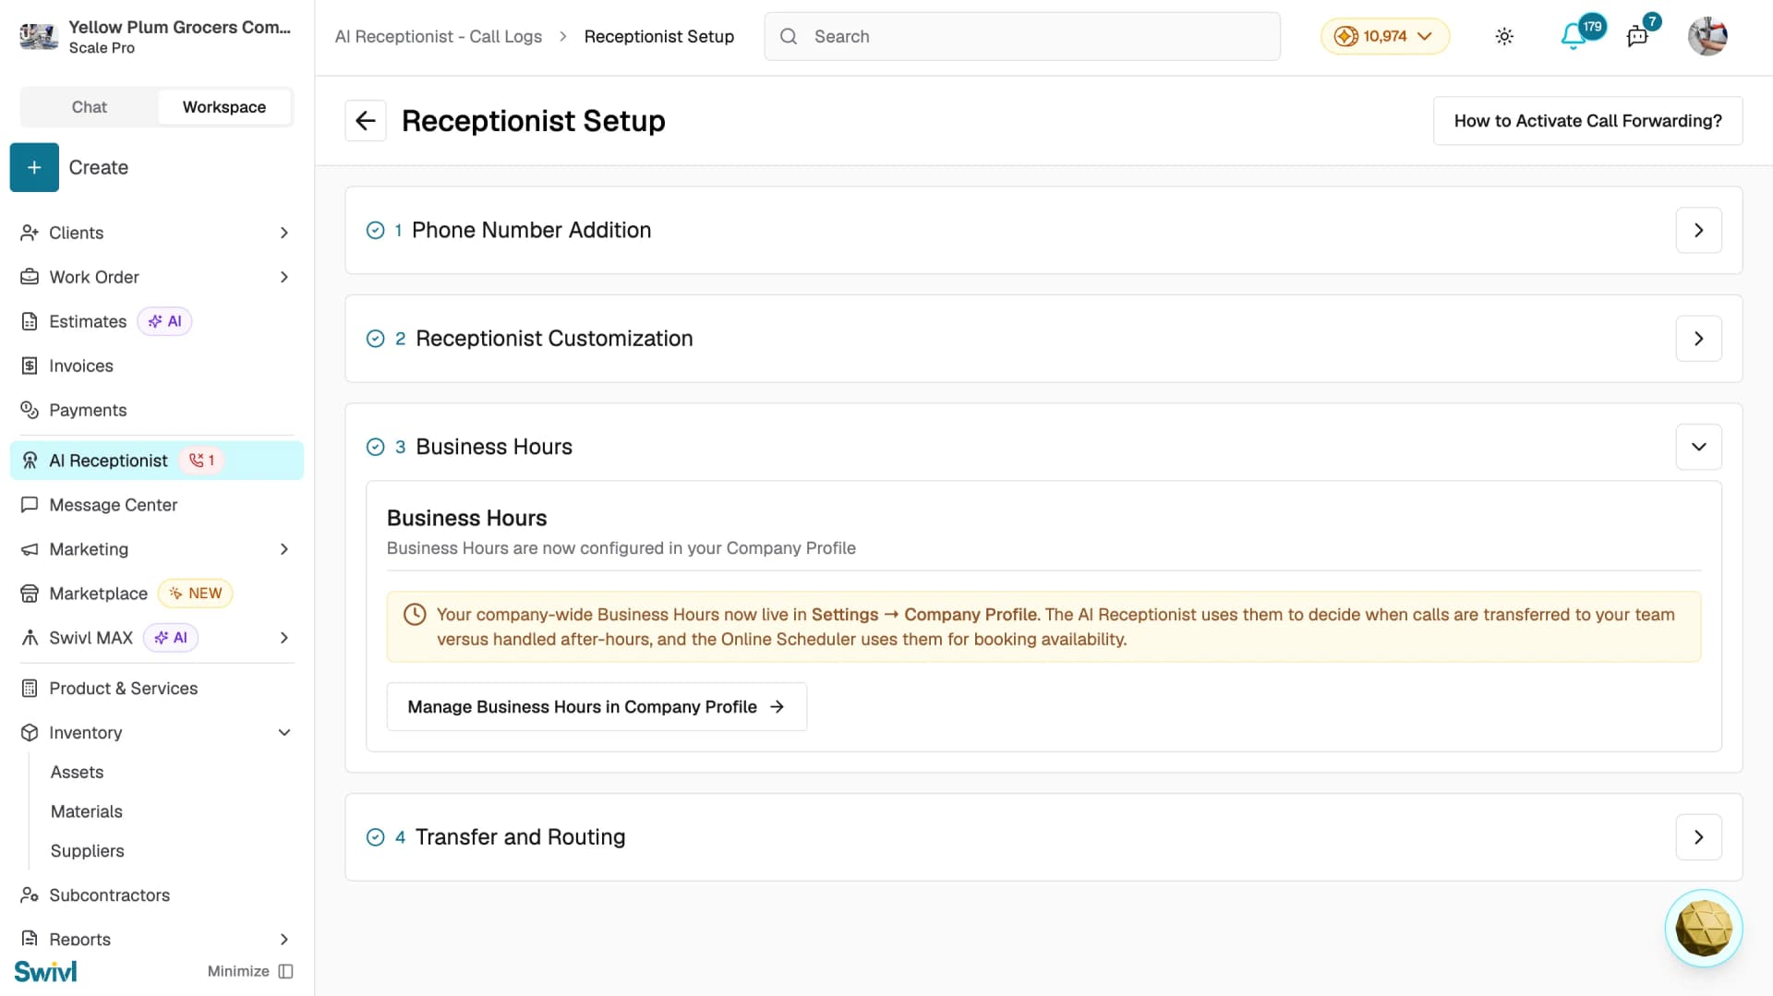Expand the Clients submenu chevron

284,233
